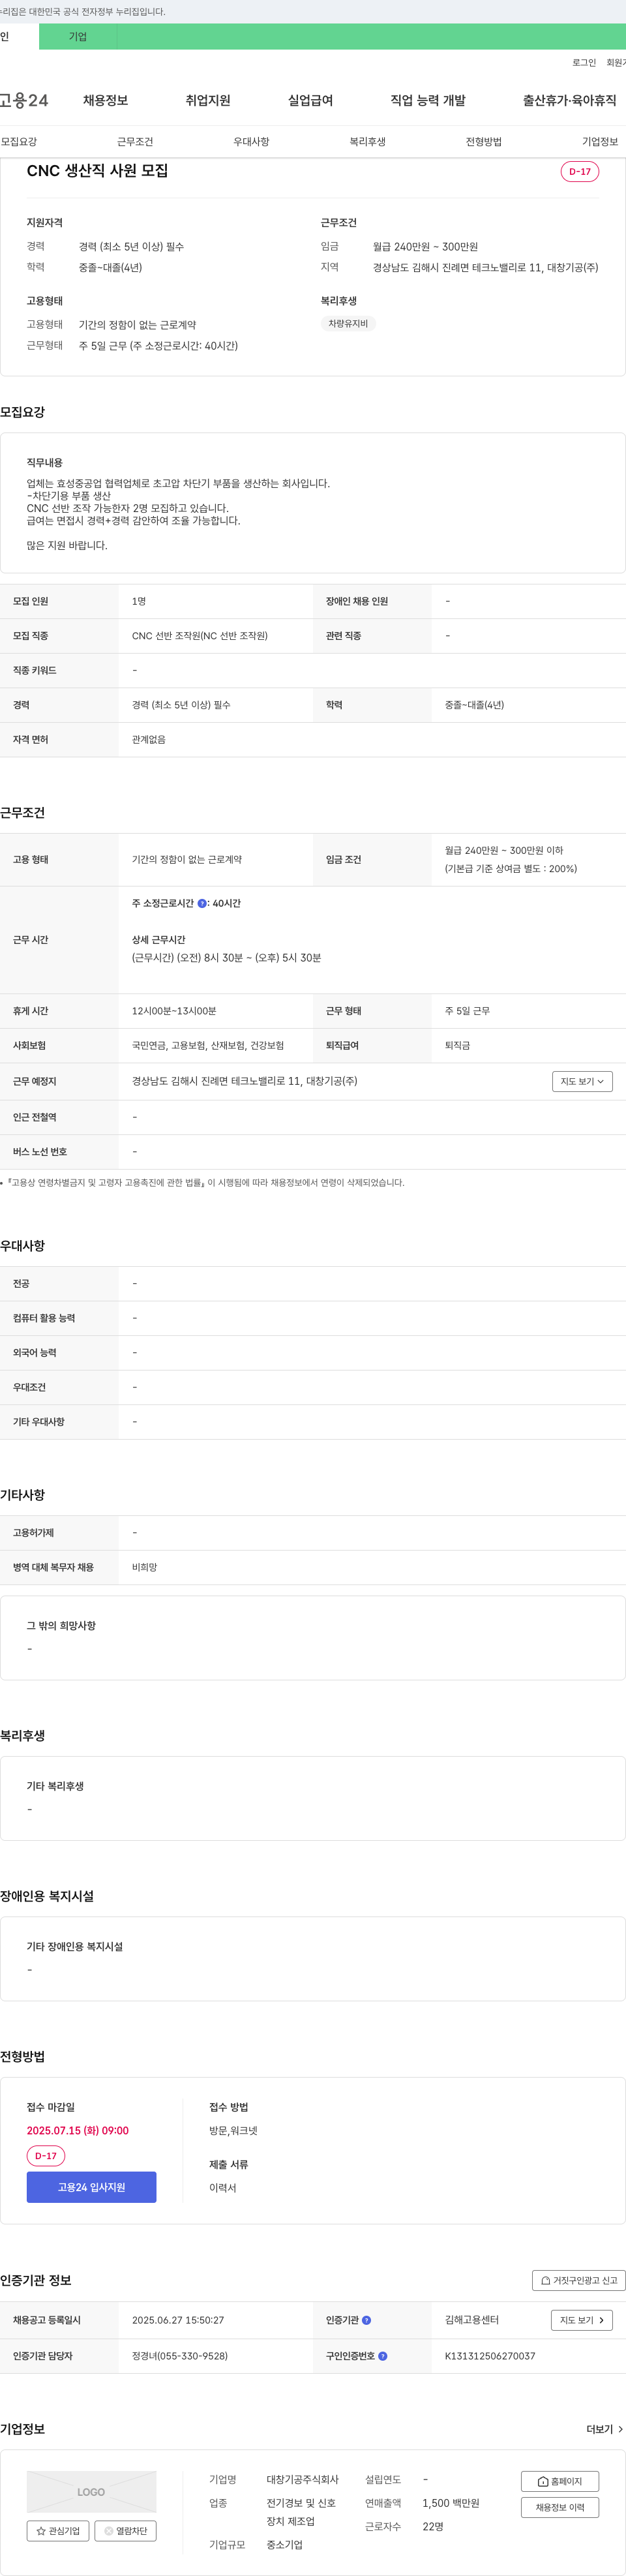
Task: Click the company LOGO thumbnail
Action: tap(91, 2492)
